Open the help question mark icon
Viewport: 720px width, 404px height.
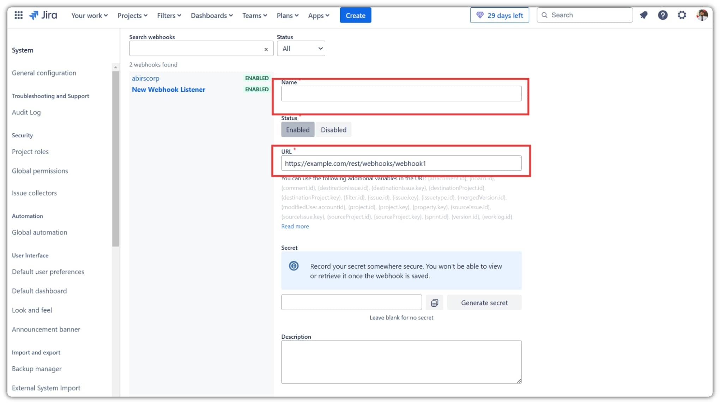662,15
